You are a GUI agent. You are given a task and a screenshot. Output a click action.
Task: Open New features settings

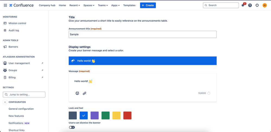click(16, 116)
